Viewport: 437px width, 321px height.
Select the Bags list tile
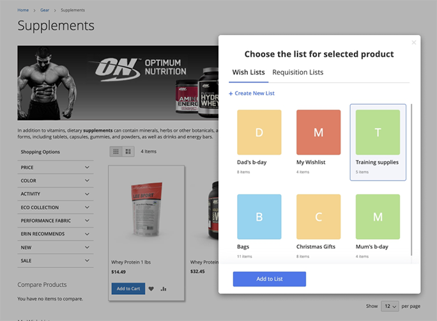point(259,226)
